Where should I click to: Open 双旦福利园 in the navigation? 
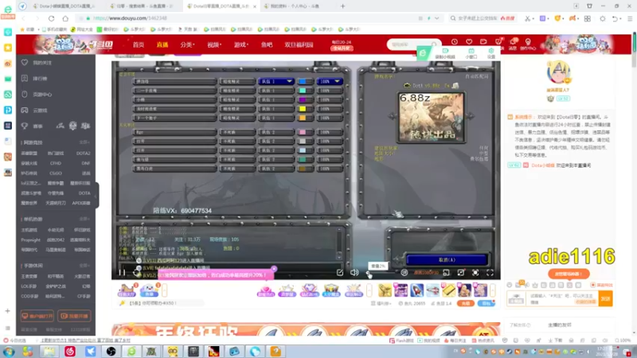coord(299,45)
